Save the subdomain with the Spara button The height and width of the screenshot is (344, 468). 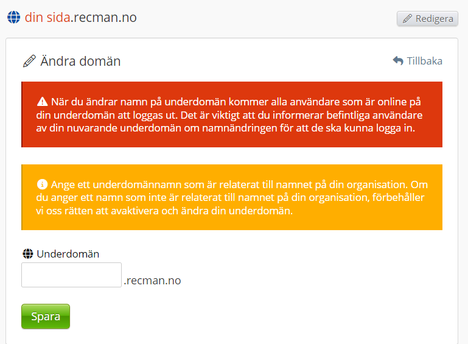point(46,317)
